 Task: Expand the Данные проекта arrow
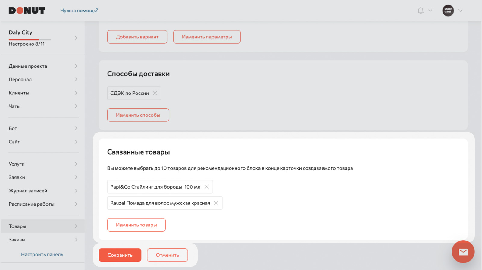(76, 66)
